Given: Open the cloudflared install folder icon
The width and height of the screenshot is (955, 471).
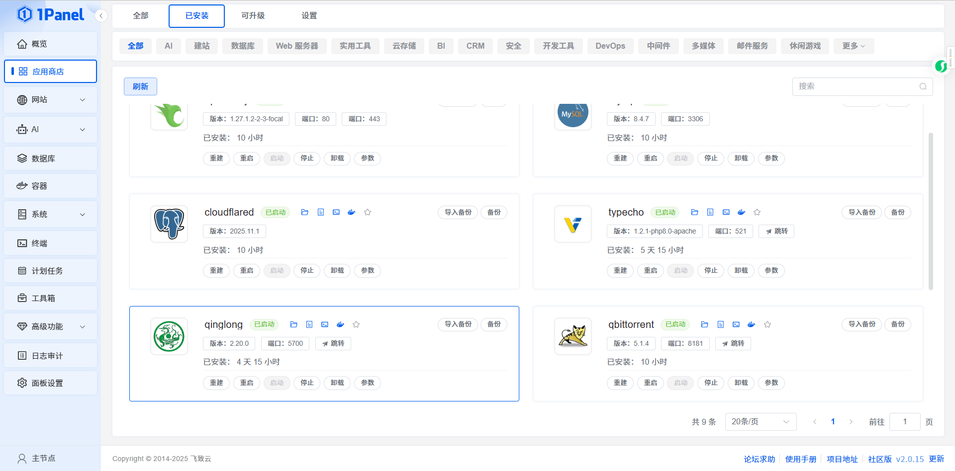Looking at the screenshot, I should coord(305,212).
